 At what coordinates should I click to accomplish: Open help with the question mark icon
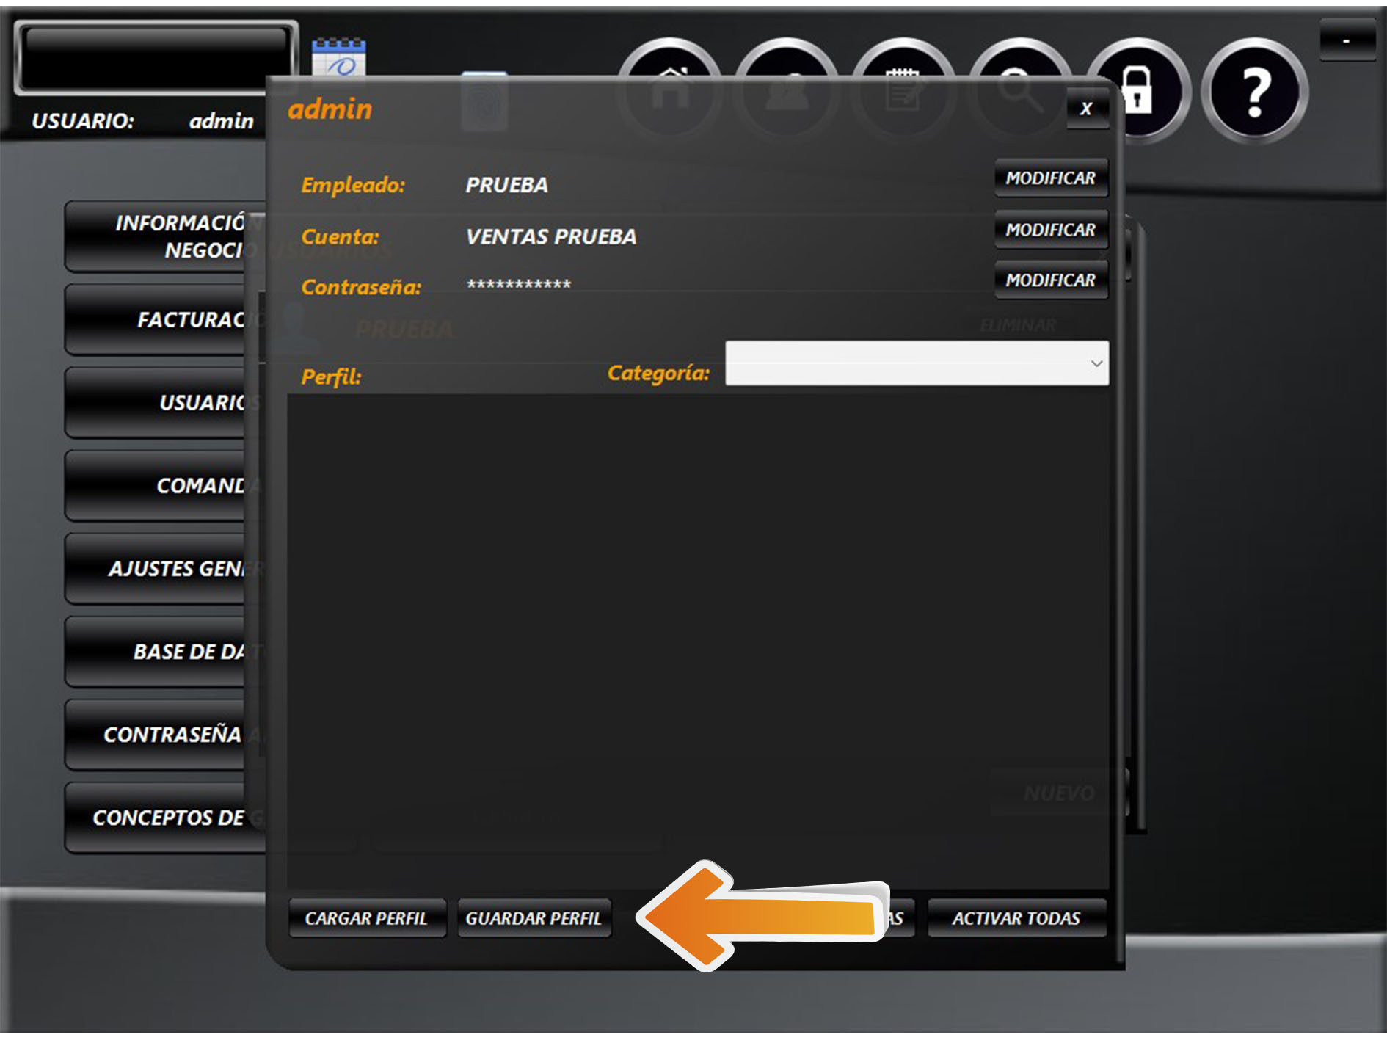(1254, 91)
